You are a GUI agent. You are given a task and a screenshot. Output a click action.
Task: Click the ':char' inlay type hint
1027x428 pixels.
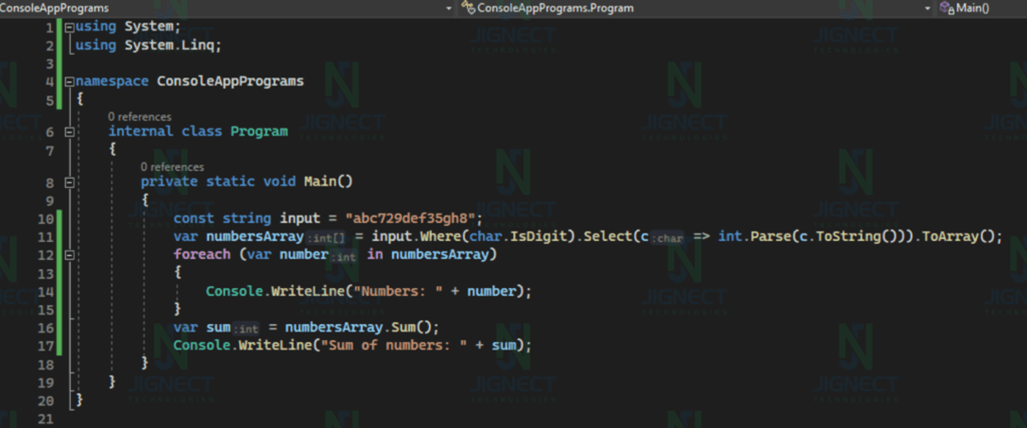click(x=667, y=237)
